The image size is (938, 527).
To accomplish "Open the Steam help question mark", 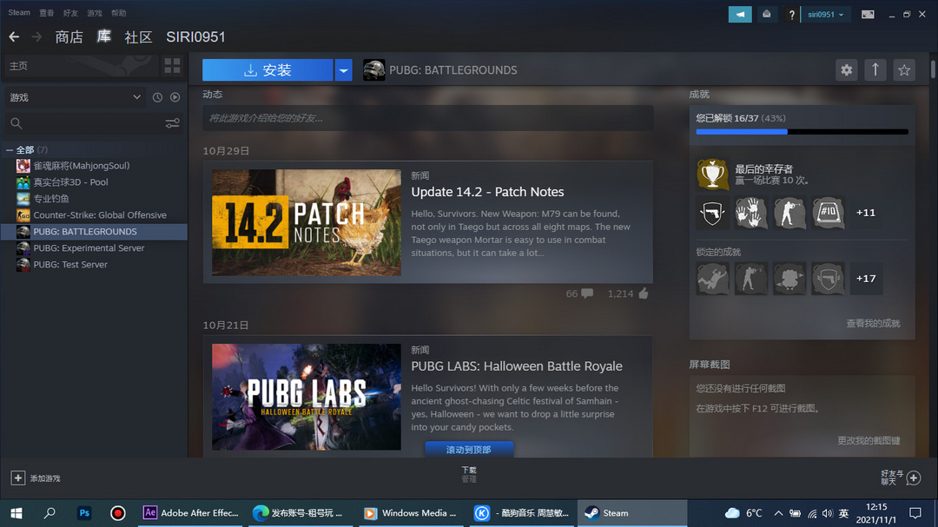I will tap(791, 15).
